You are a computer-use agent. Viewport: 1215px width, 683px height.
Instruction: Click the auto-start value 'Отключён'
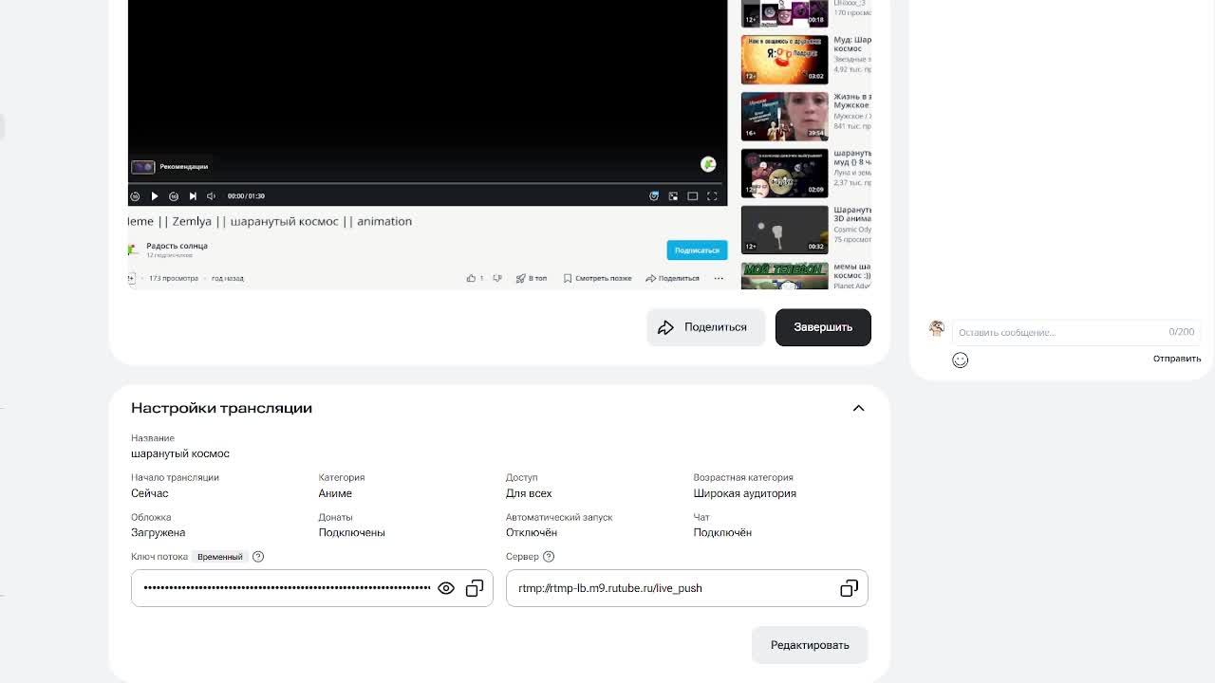532,533
